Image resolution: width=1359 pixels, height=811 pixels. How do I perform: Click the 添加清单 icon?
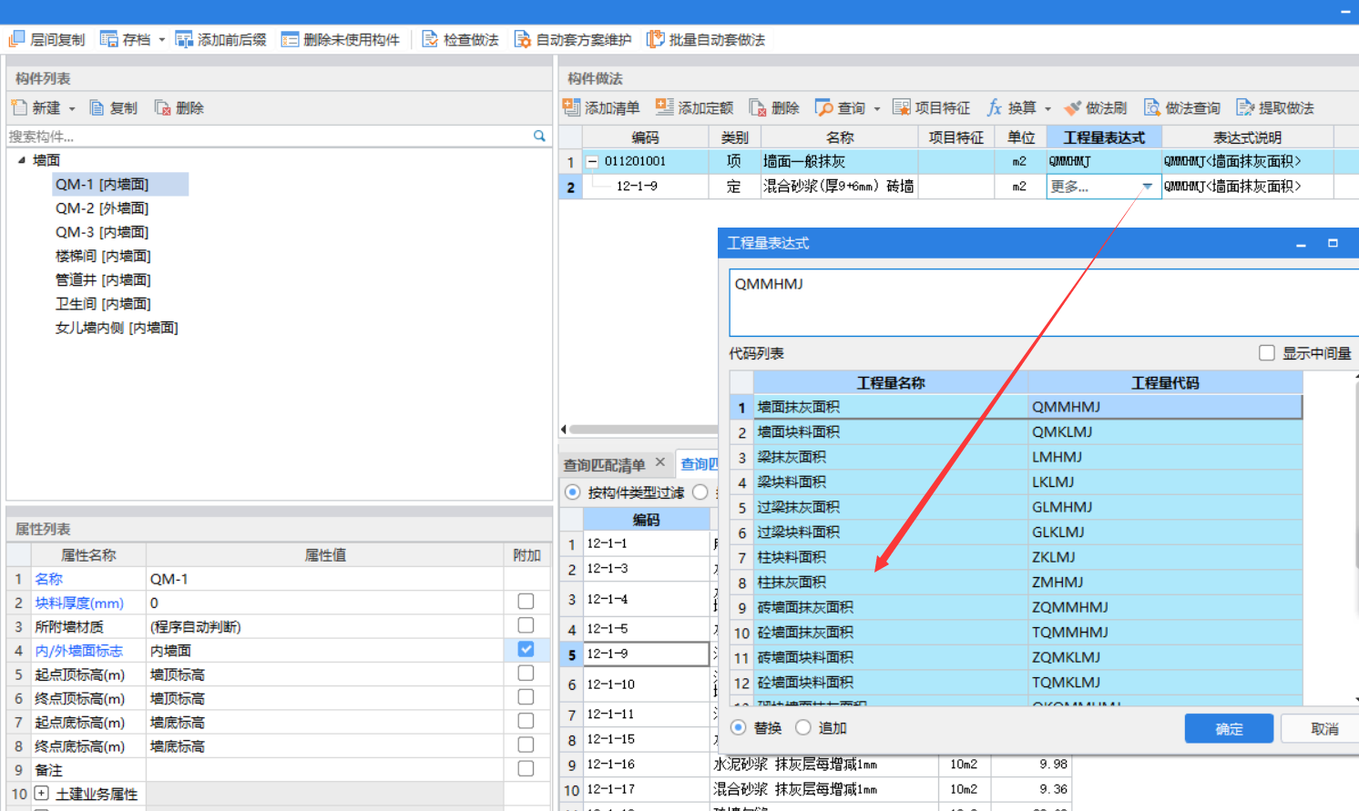point(572,107)
